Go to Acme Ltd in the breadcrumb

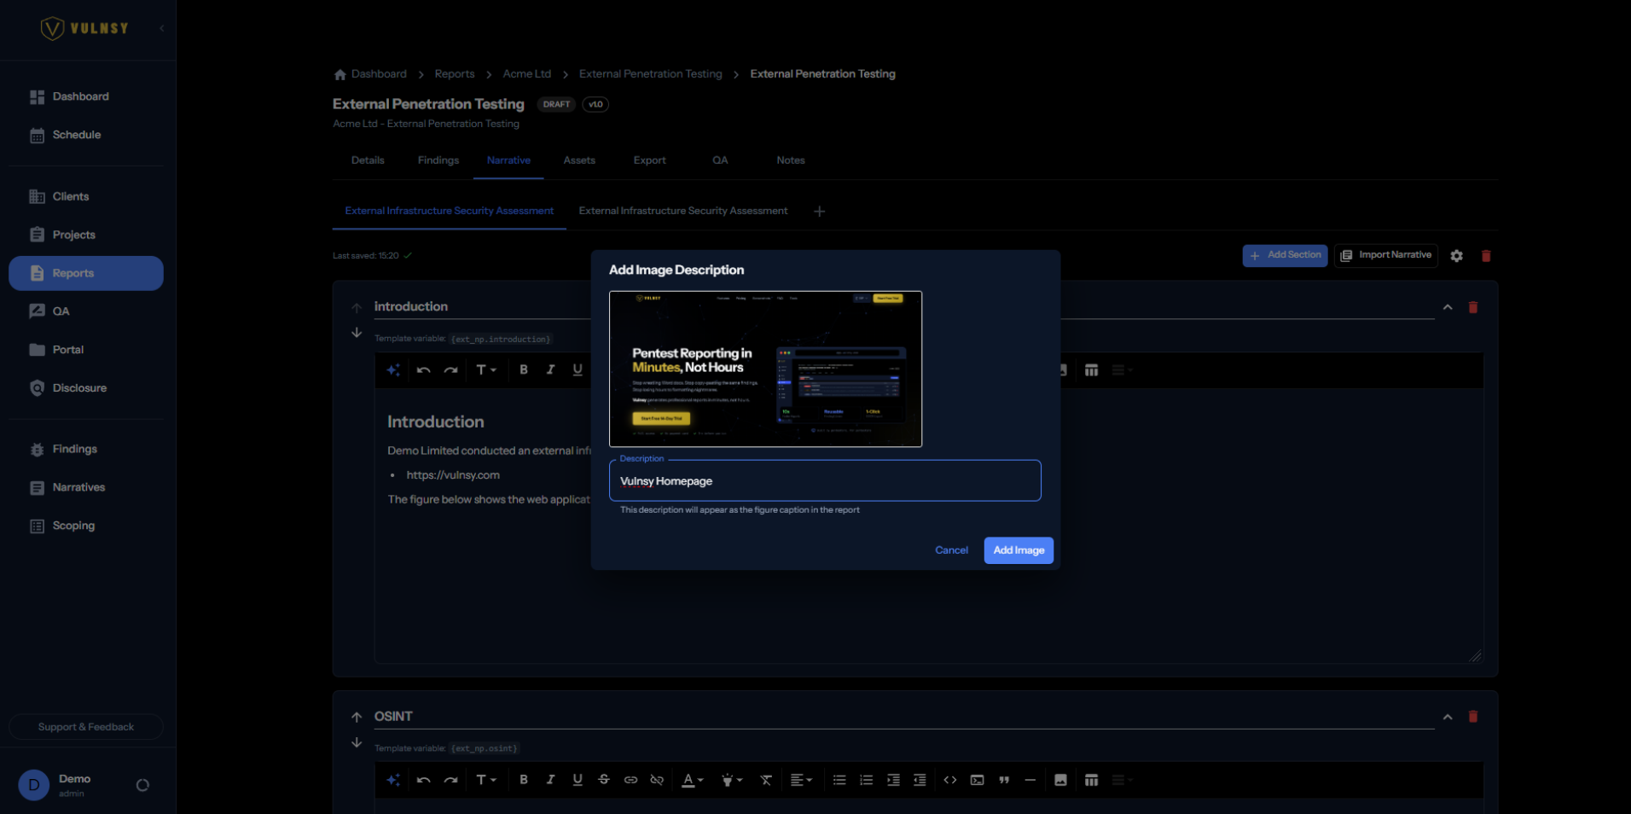(x=527, y=74)
